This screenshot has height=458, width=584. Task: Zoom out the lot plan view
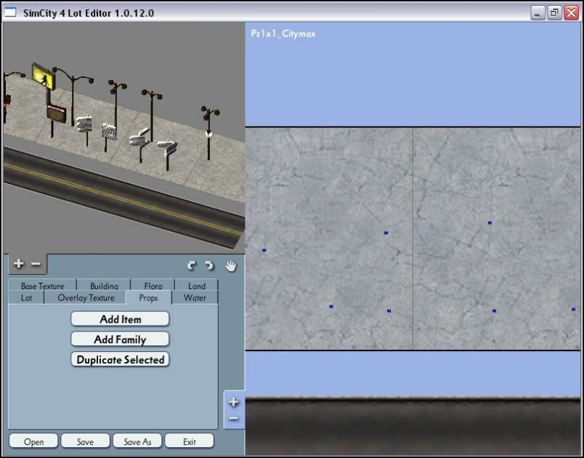233,418
